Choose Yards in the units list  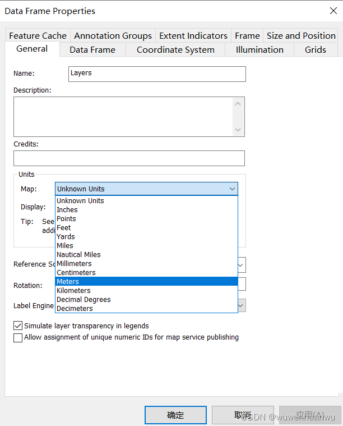[146, 237]
